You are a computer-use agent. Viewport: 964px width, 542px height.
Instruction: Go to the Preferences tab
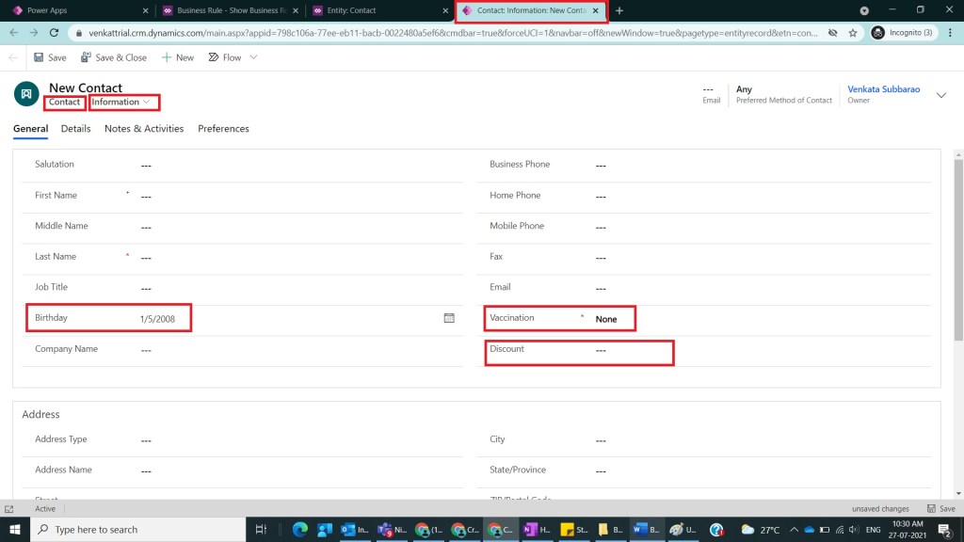tap(223, 129)
